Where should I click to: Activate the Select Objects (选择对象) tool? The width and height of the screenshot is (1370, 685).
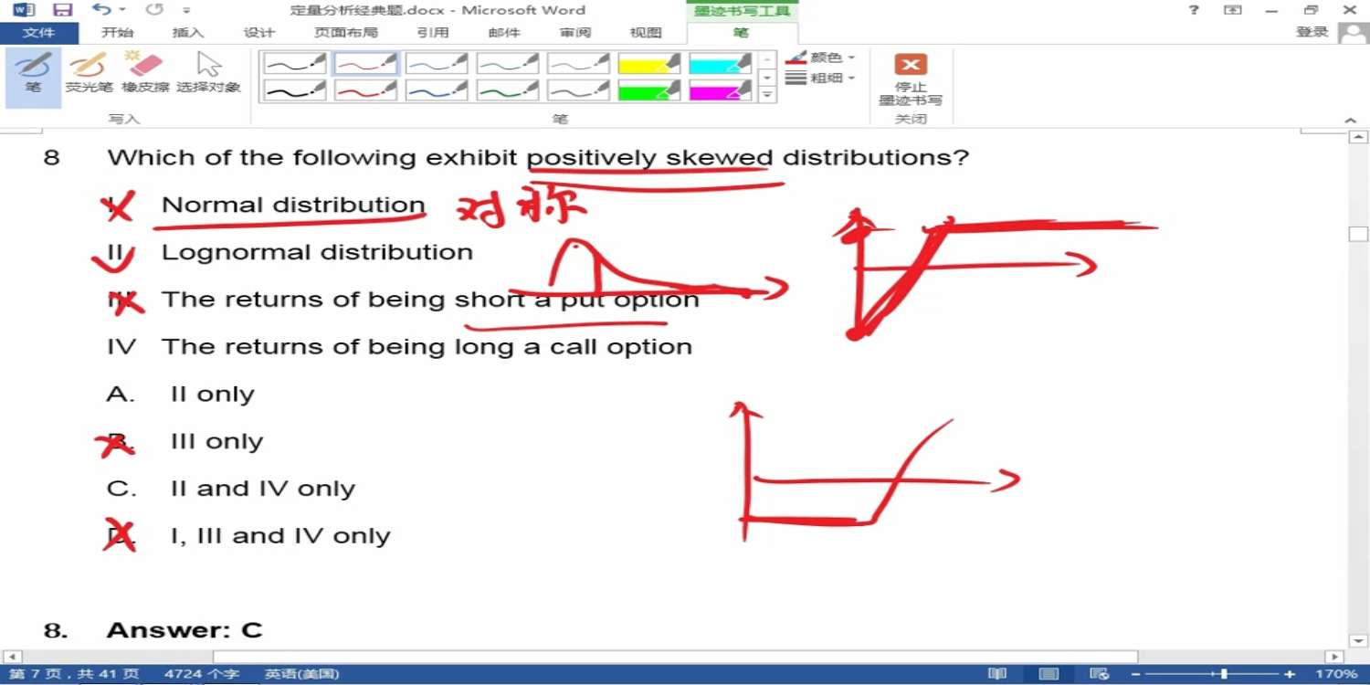[x=208, y=74]
